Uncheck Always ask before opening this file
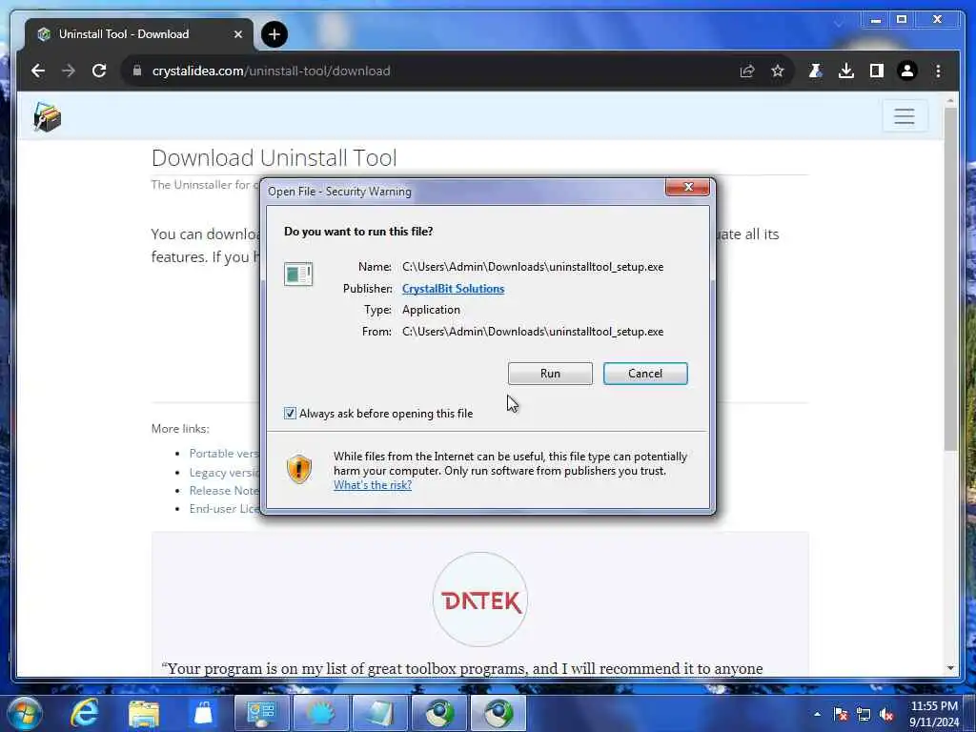 [x=290, y=414]
